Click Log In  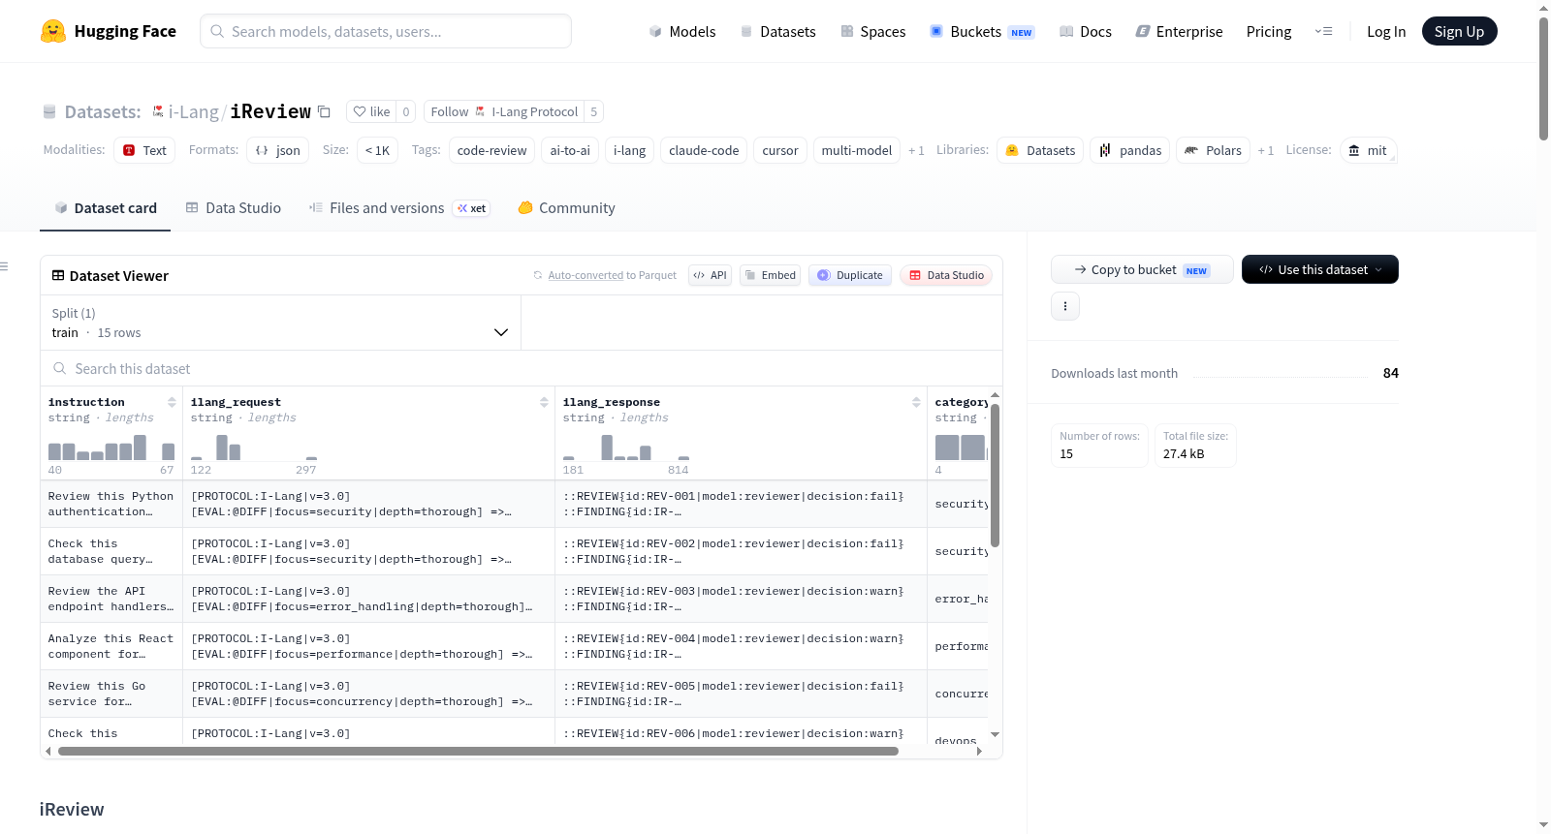[x=1385, y=31]
